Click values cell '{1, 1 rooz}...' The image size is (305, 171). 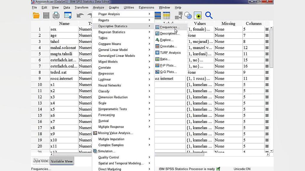tap(200, 79)
